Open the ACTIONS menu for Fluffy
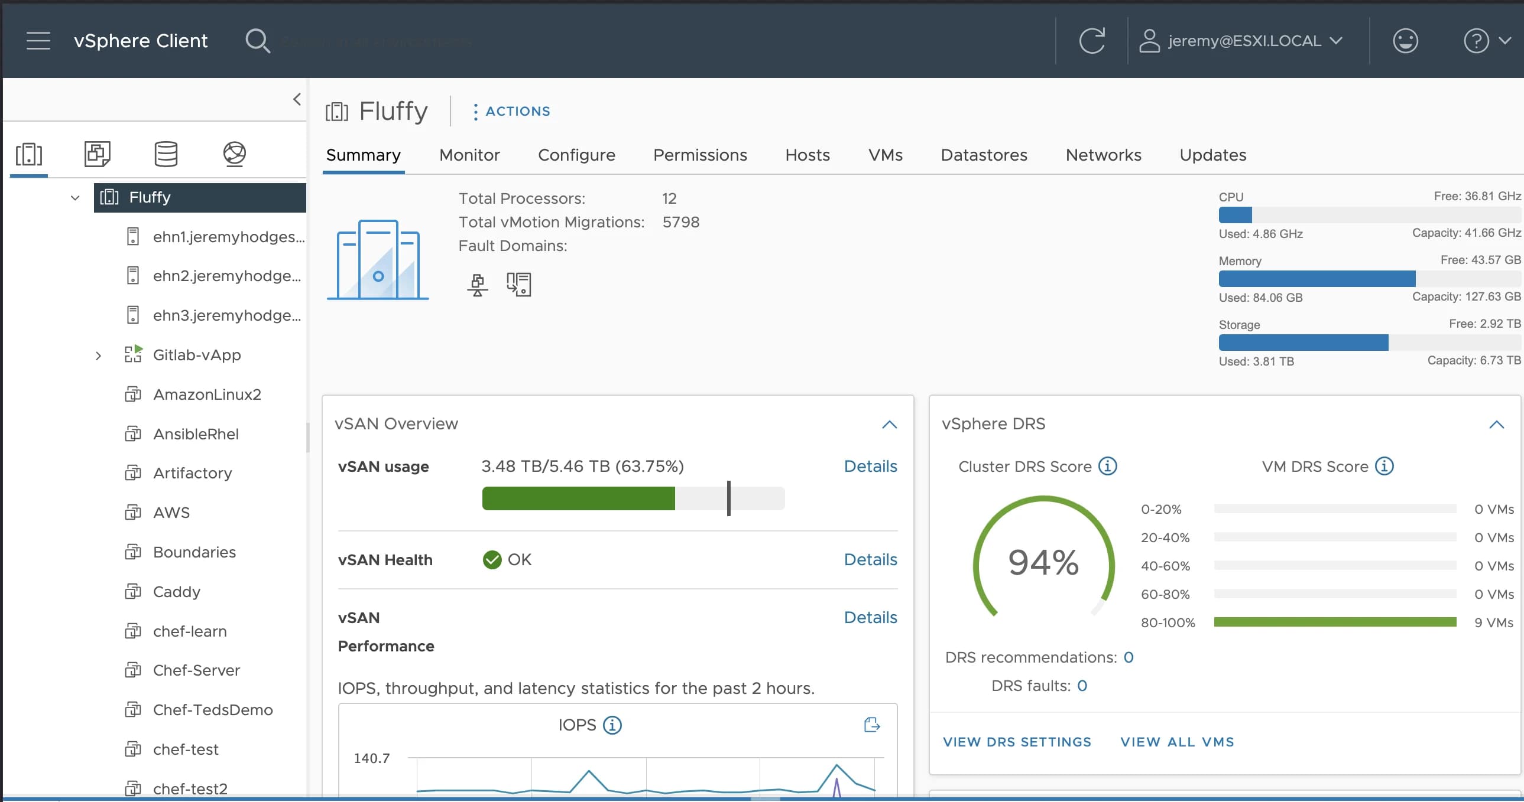Image resolution: width=1524 pixels, height=802 pixels. (x=511, y=111)
